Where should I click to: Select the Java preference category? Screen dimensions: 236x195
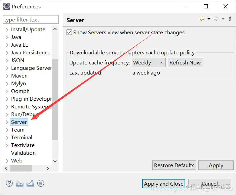pos(16,37)
